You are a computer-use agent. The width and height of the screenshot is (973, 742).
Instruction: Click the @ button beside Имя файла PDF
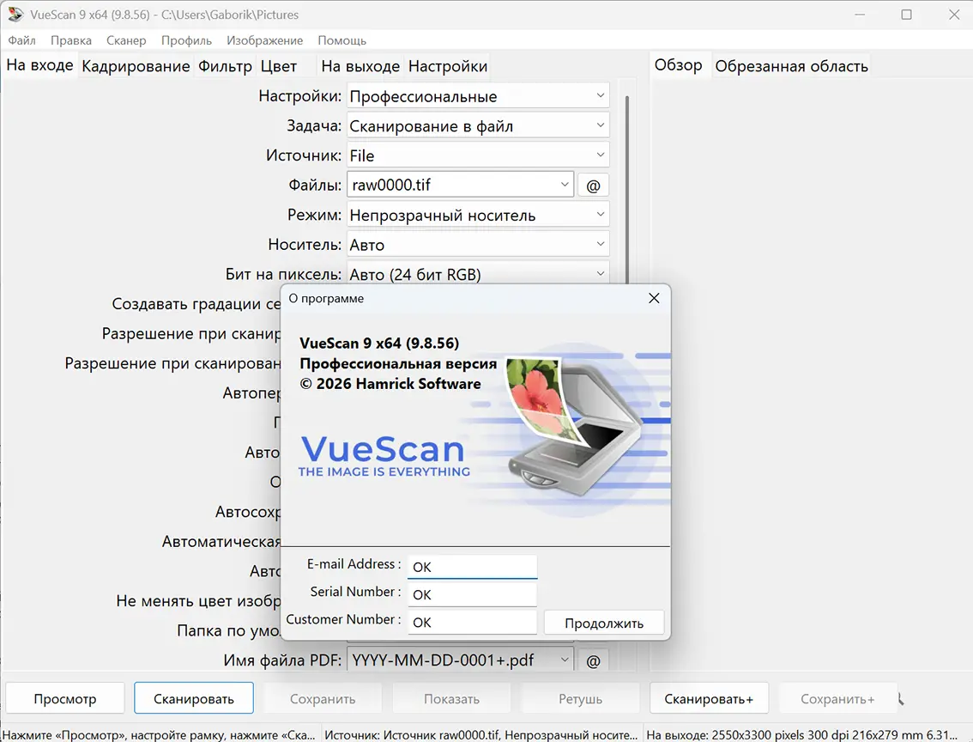[x=593, y=660]
